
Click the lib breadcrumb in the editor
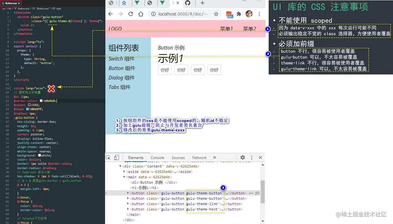10,9
